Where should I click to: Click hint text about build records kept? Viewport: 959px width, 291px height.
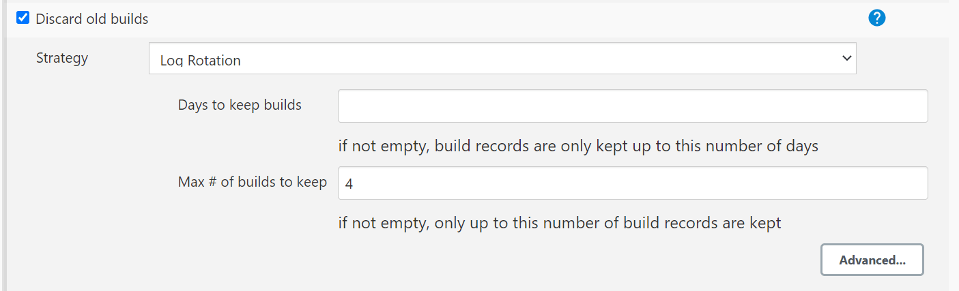559,223
